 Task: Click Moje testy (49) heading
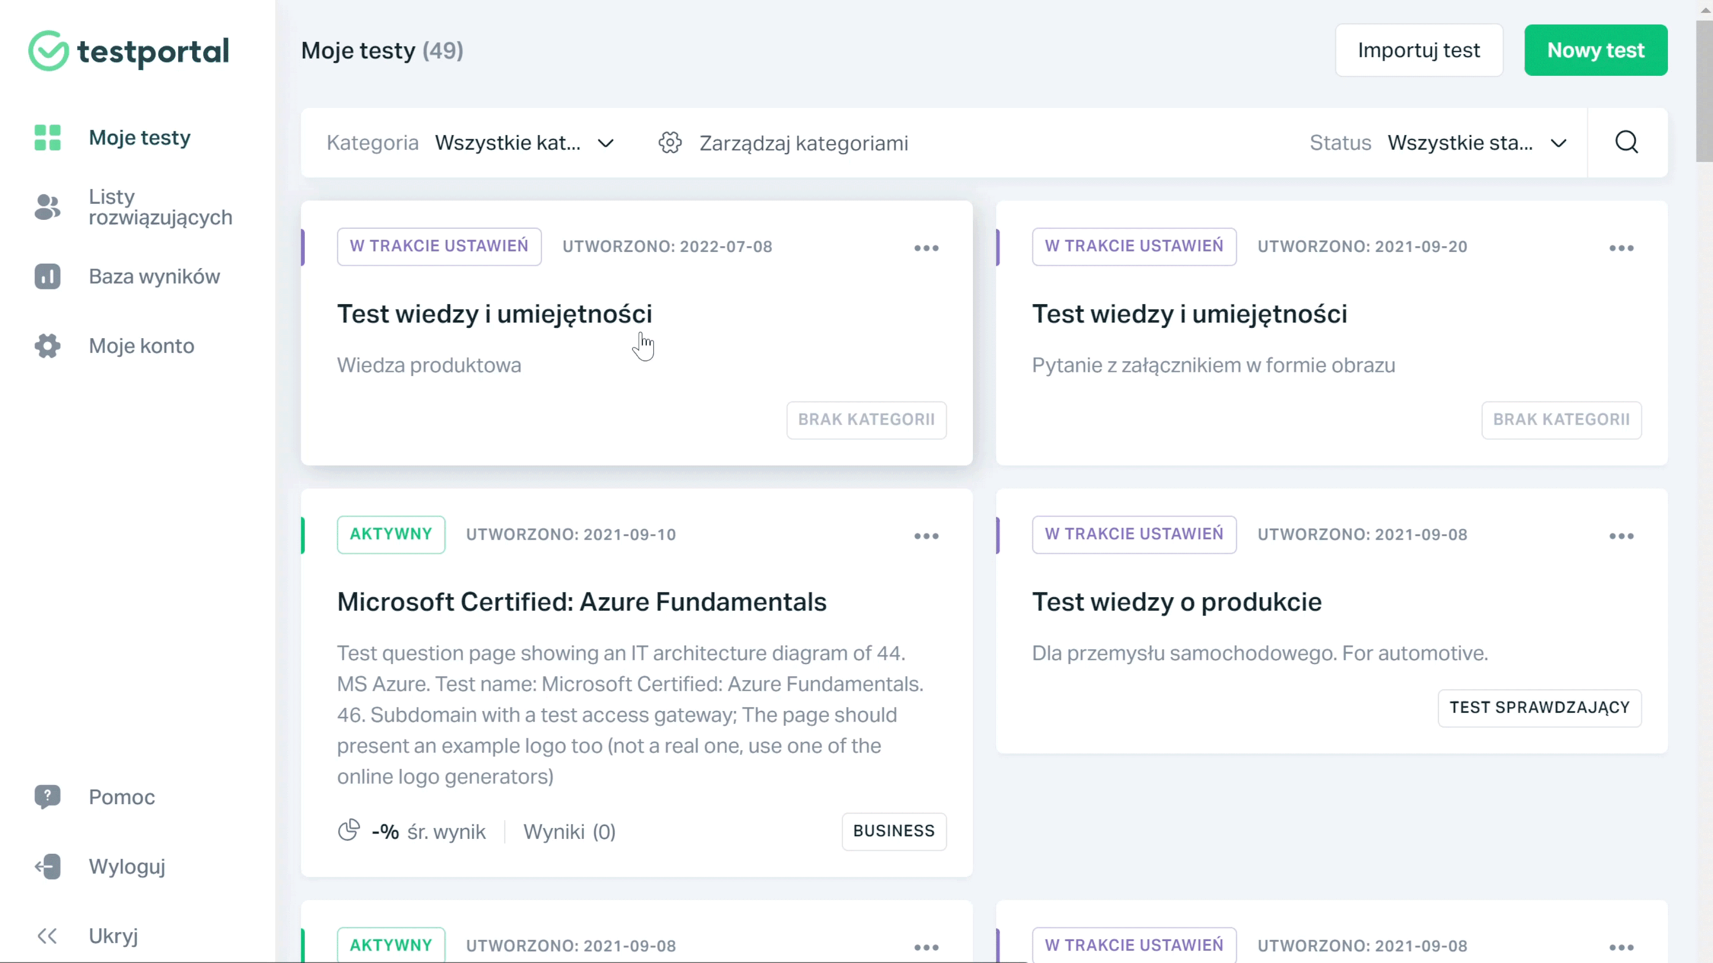[x=382, y=50]
